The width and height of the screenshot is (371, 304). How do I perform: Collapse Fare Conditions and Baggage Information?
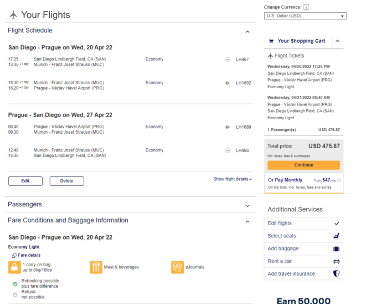tap(248, 221)
